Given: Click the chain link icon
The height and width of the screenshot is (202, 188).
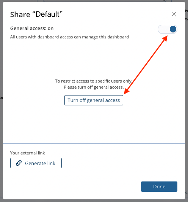Looking at the screenshot, I should [x=19, y=163].
